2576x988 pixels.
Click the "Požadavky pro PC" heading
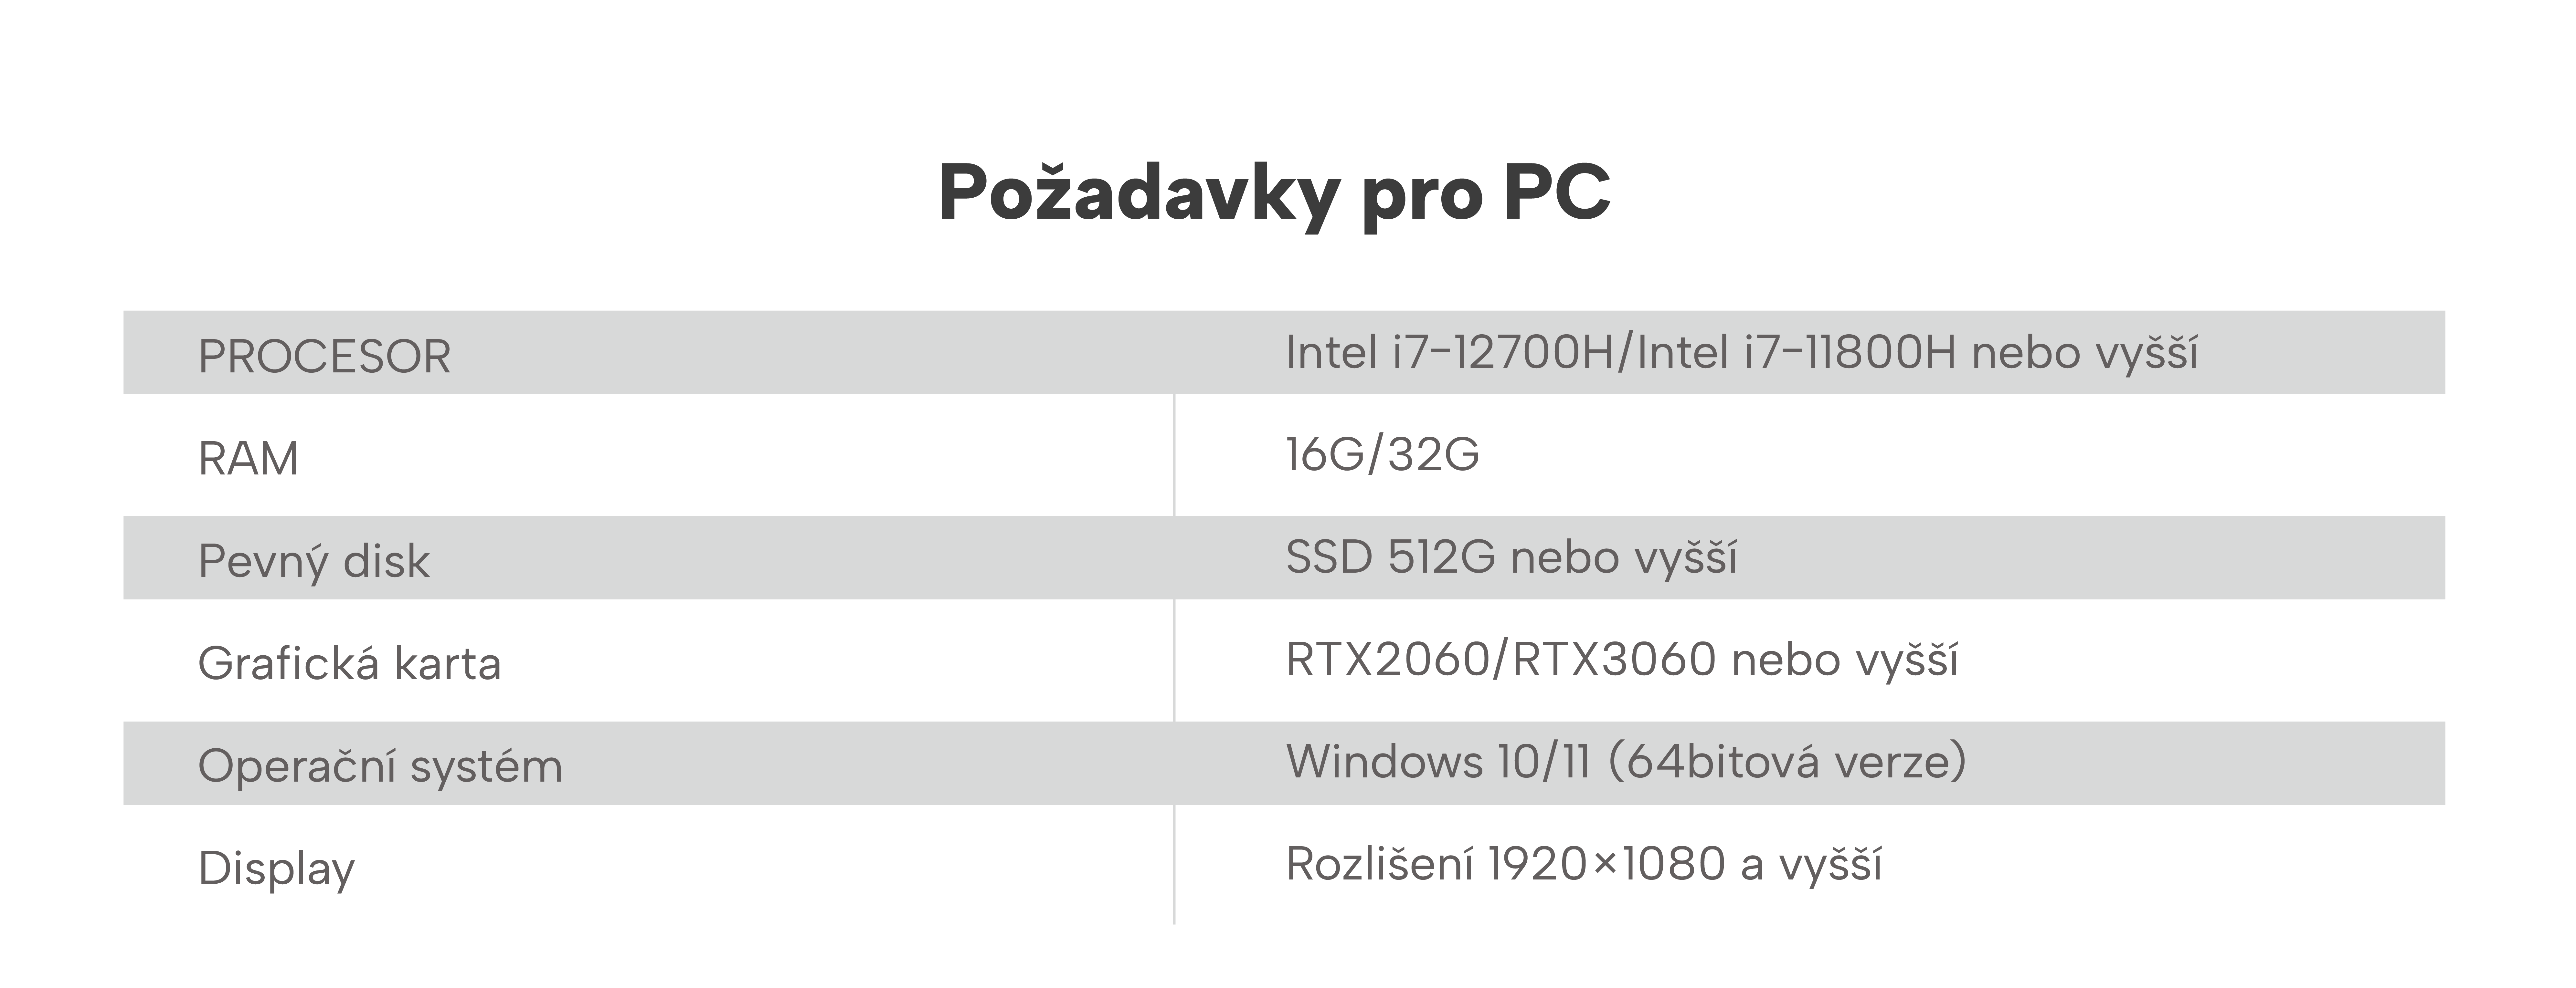(x=1274, y=193)
